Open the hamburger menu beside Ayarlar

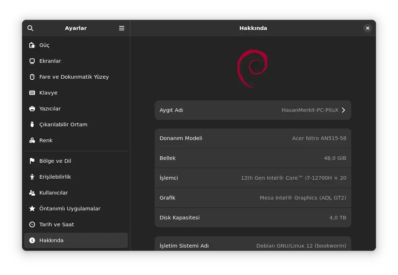(x=122, y=28)
